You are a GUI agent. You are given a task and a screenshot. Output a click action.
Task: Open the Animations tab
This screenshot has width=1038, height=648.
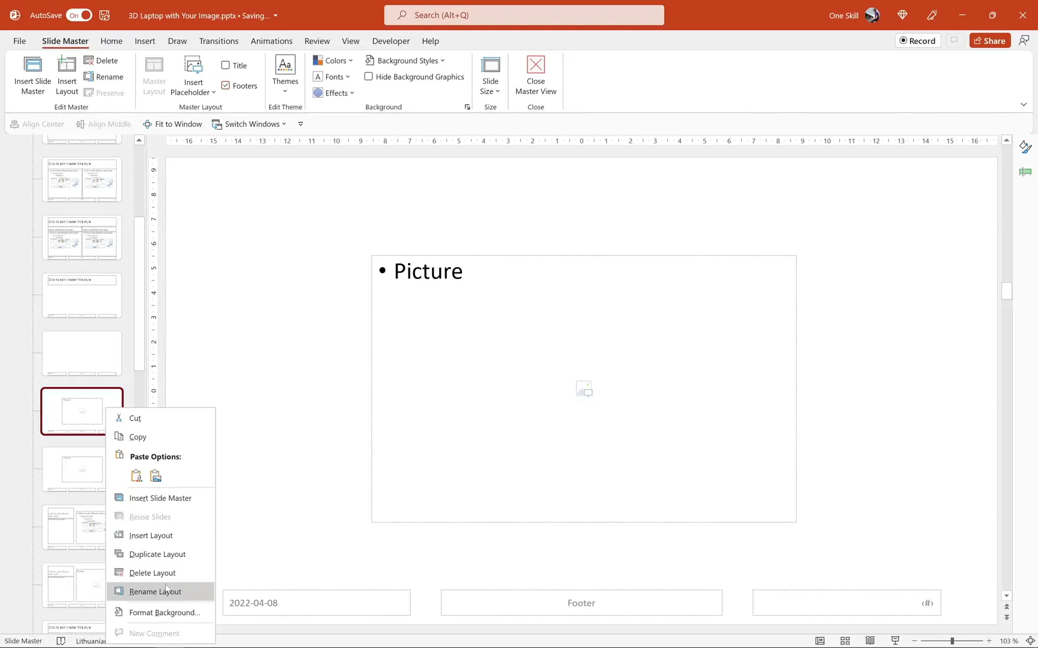point(272,41)
